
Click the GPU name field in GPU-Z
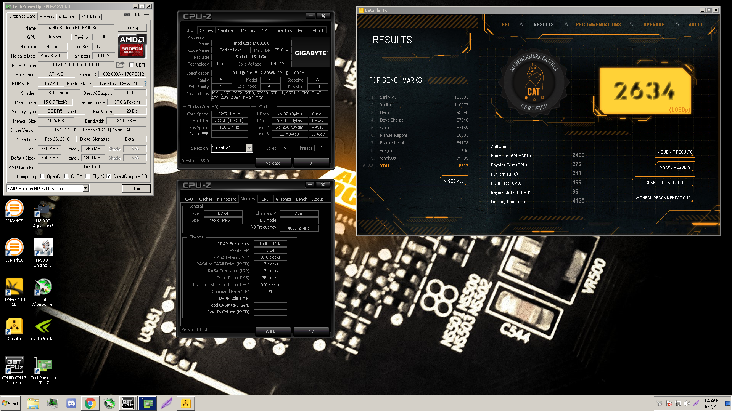76,27
